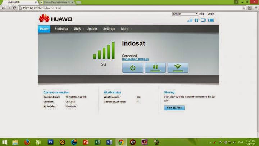Click the ENG language indicator in tray
The height and width of the screenshot is (146, 259).
point(241,142)
